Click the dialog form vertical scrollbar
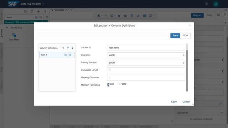 (x=187, y=70)
